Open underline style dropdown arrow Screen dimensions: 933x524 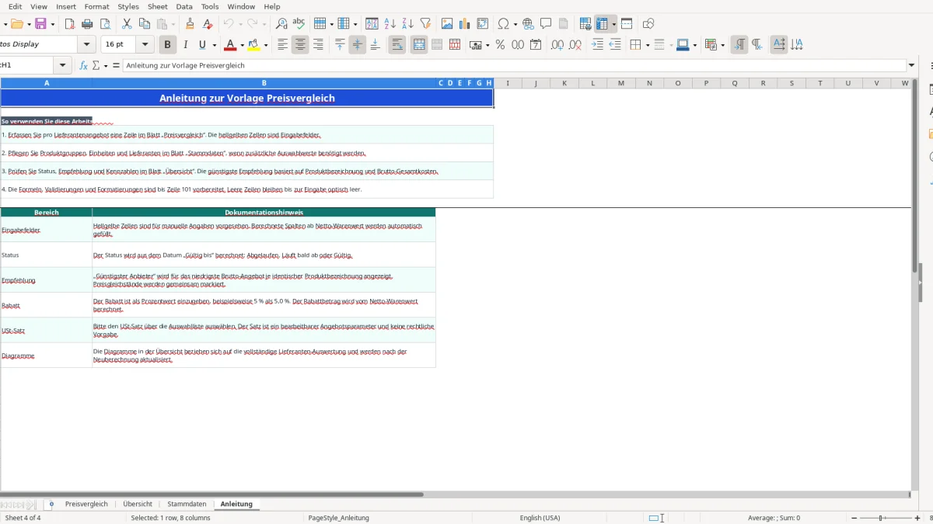pos(215,45)
